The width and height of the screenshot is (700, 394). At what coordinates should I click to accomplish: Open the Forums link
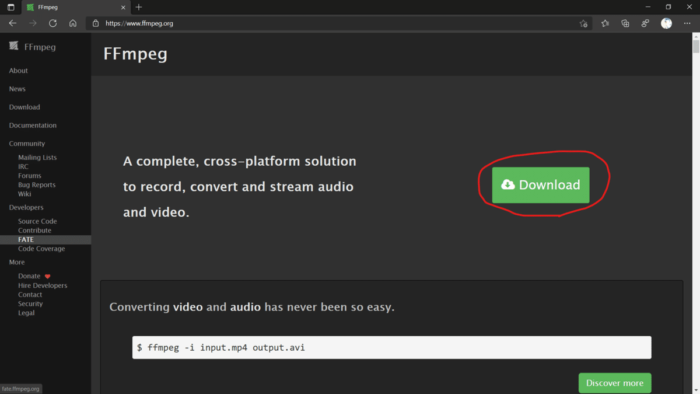(x=30, y=176)
